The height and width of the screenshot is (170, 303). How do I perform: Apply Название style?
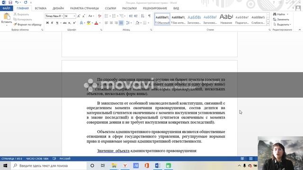tap(226, 19)
